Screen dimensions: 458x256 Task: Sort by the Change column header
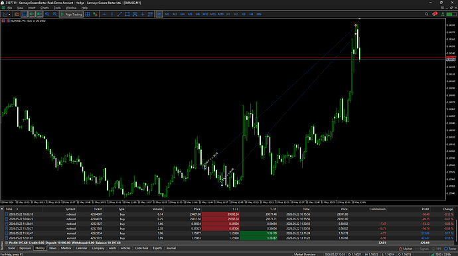coord(447,209)
